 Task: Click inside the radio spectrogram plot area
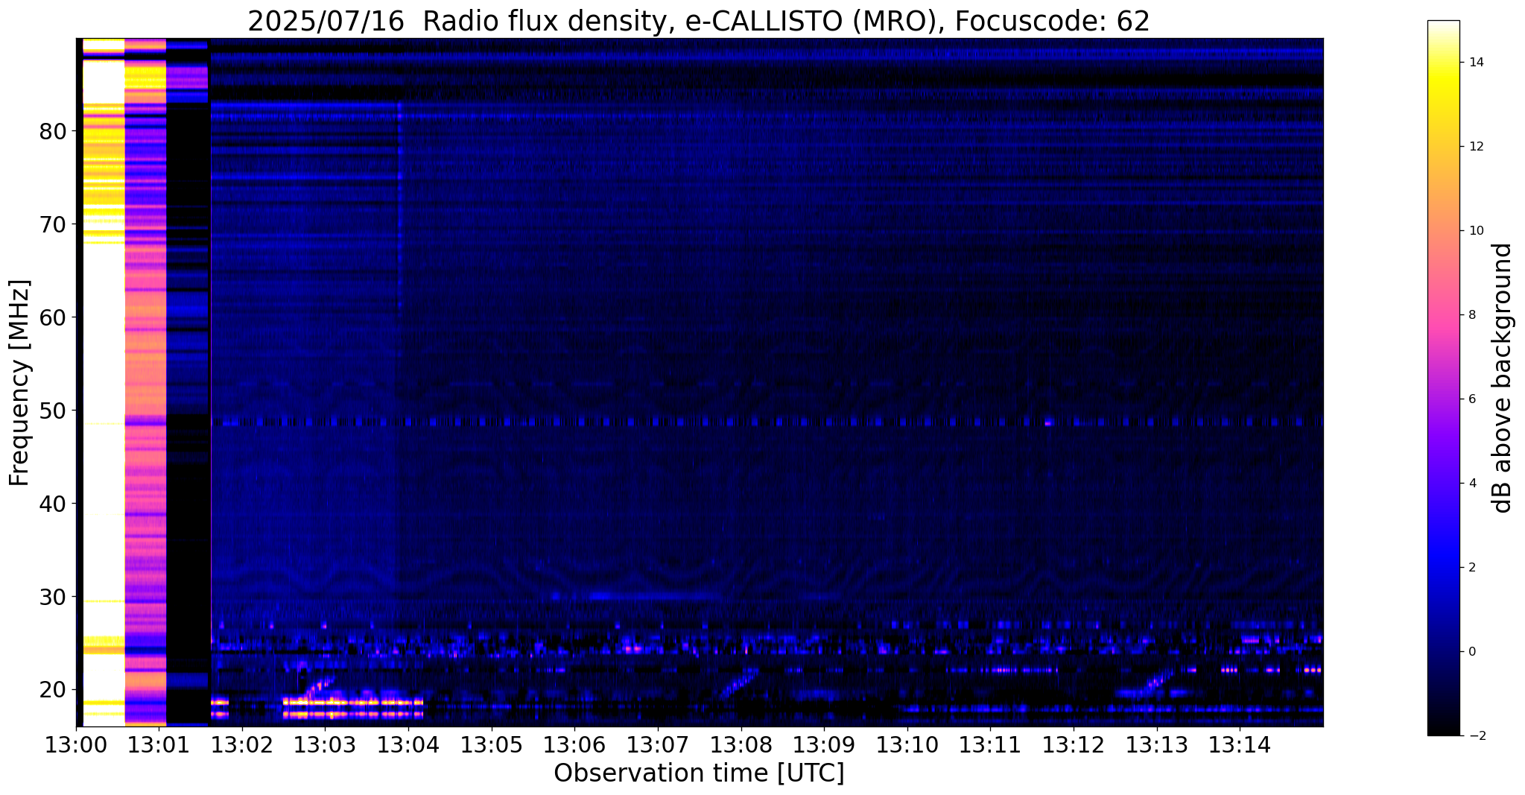click(700, 382)
